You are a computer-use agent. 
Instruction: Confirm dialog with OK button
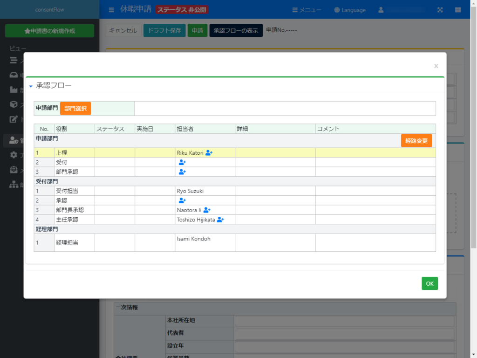coord(429,283)
